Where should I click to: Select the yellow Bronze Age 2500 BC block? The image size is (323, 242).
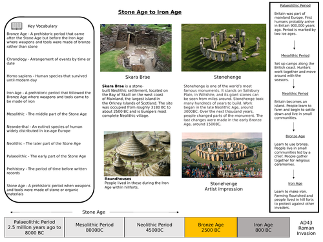pos(211,227)
